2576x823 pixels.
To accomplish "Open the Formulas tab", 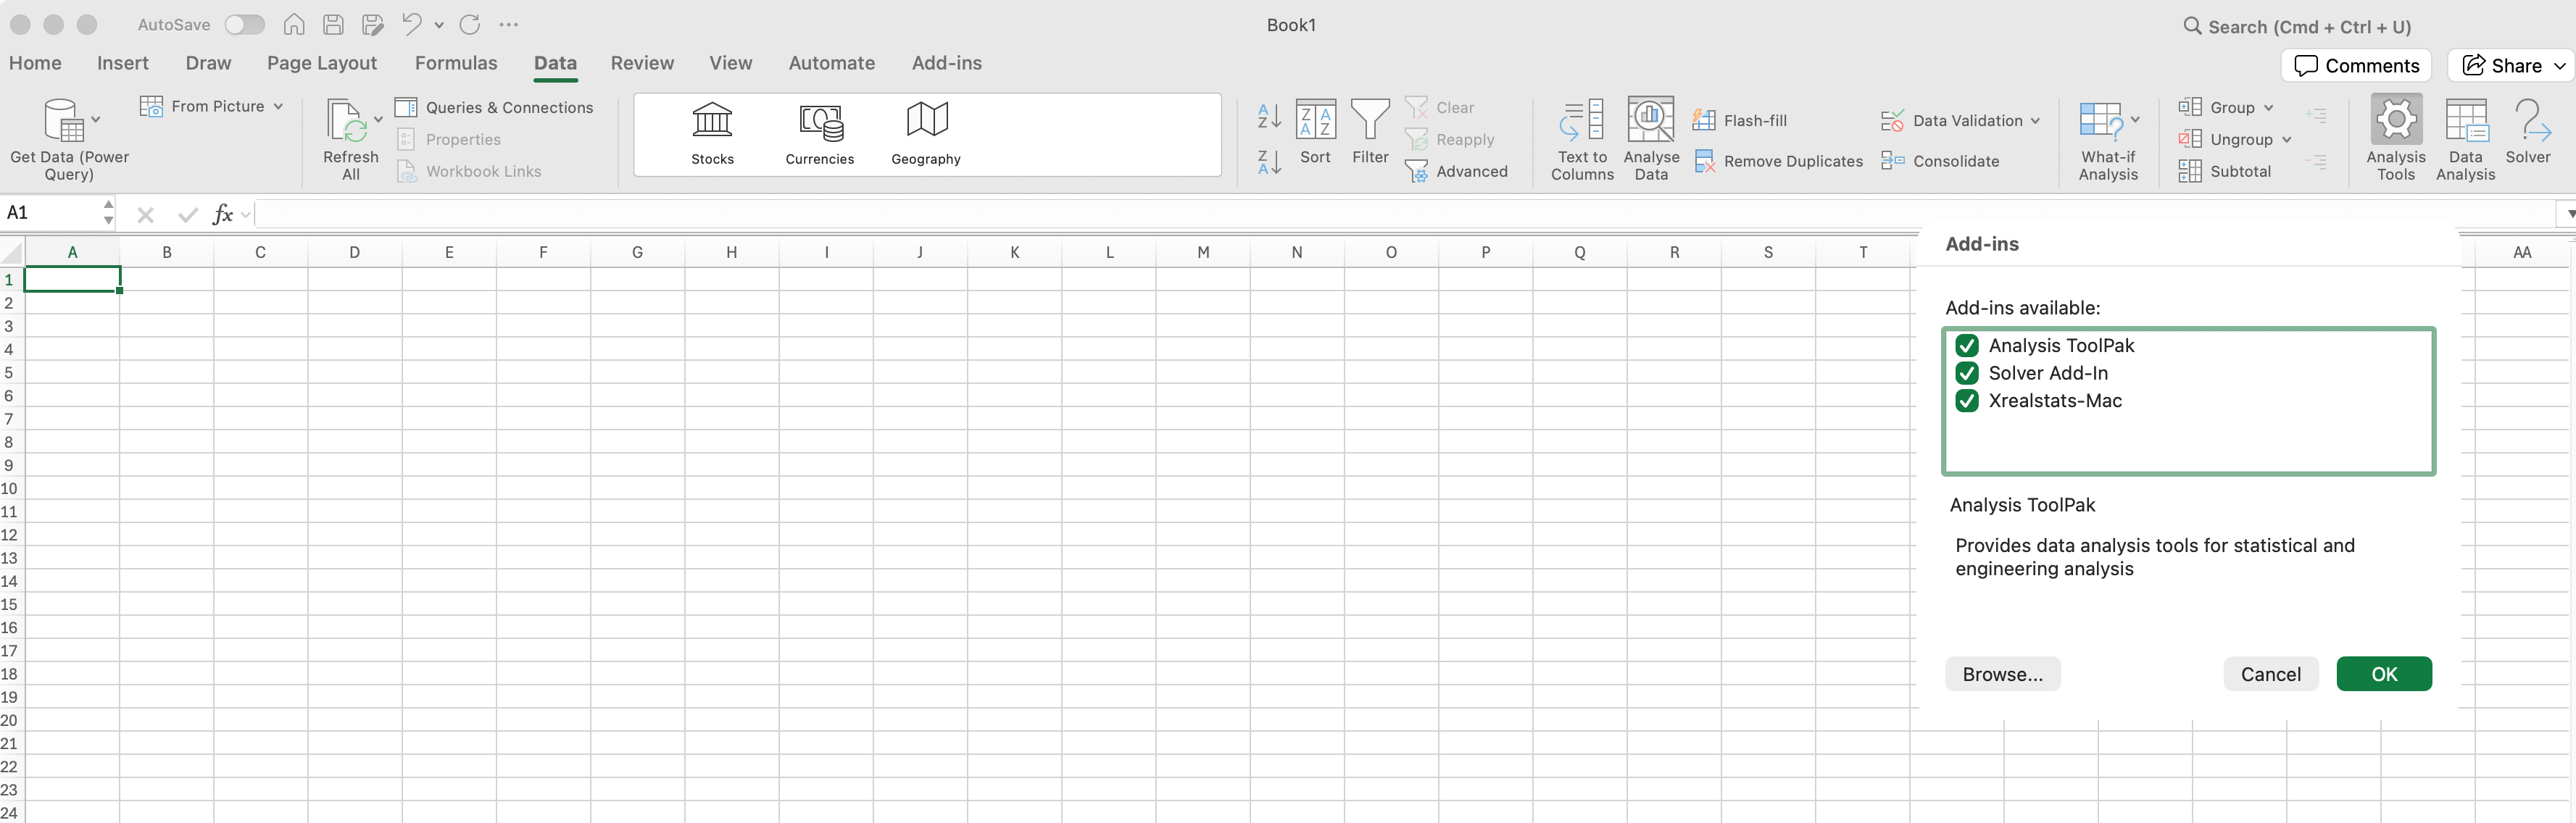I will (x=456, y=63).
